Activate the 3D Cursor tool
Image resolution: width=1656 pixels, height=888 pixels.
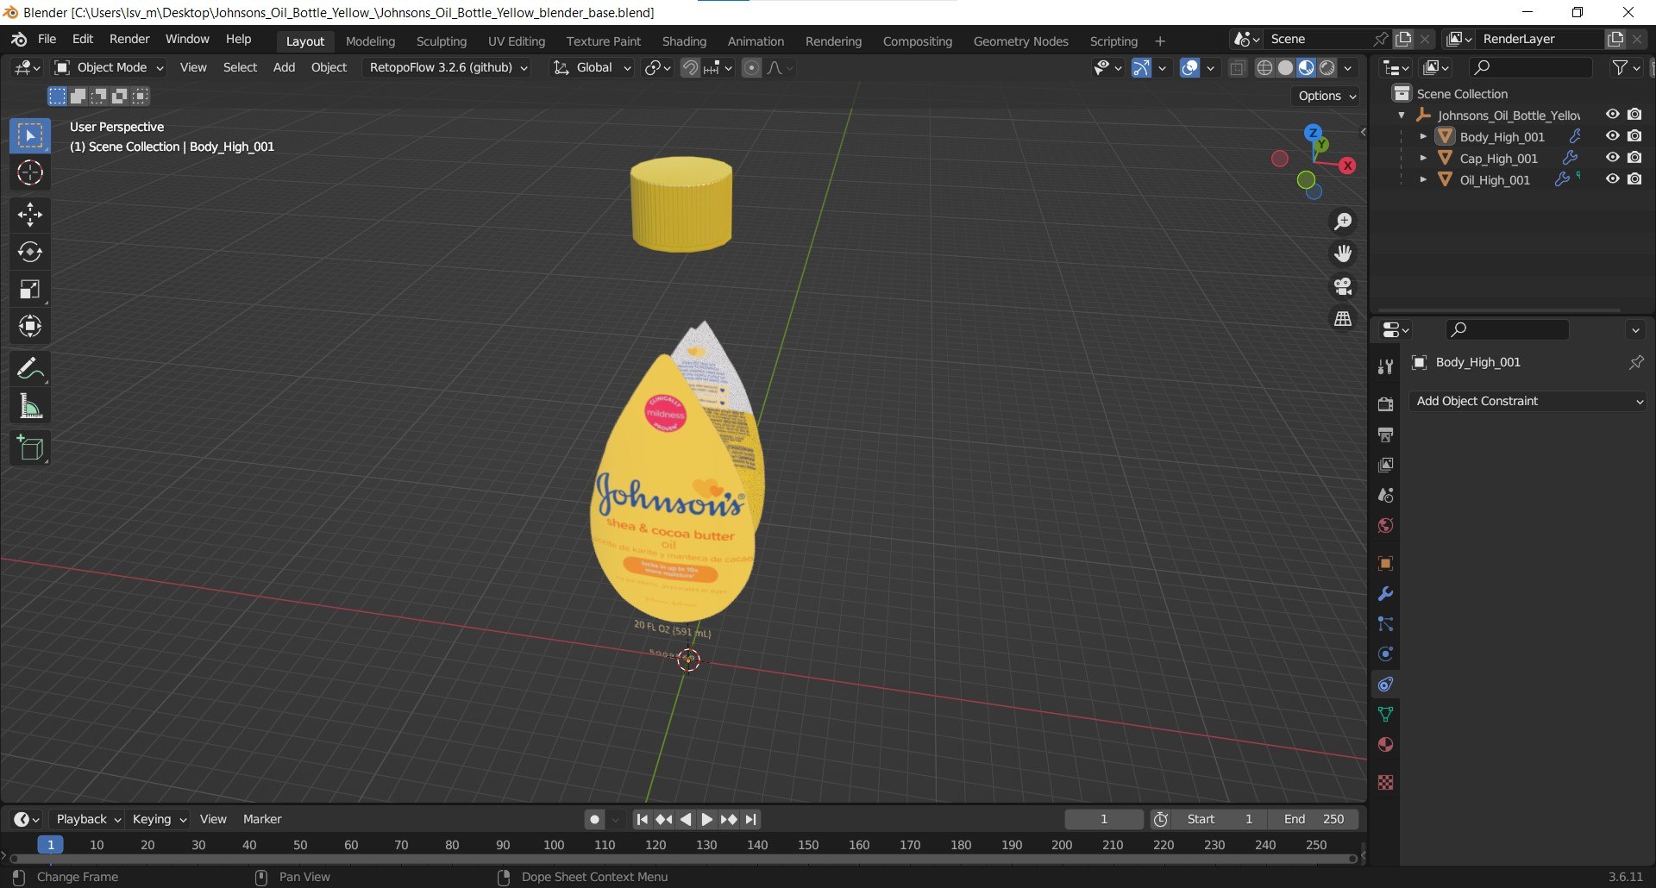click(x=30, y=173)
